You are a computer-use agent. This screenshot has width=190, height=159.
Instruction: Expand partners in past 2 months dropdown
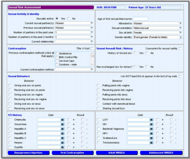(92, 37)
